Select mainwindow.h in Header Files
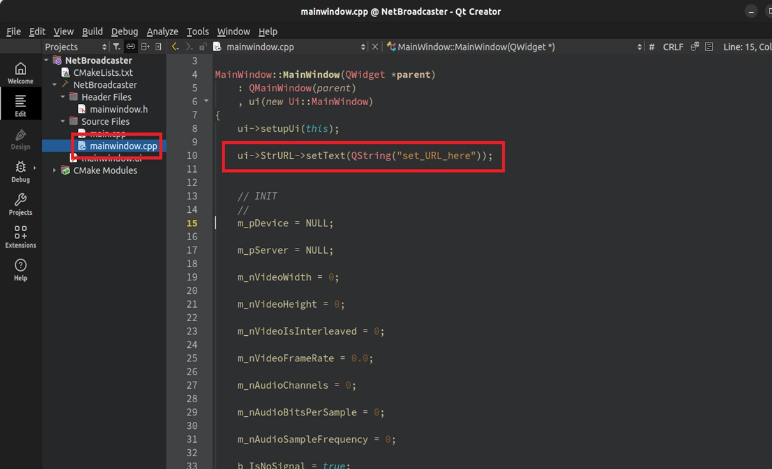Screen dimensions: 772x469 pos(118,109)
